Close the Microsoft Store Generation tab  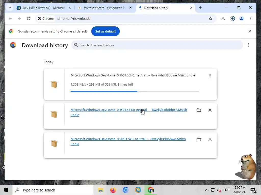[130, 8]
